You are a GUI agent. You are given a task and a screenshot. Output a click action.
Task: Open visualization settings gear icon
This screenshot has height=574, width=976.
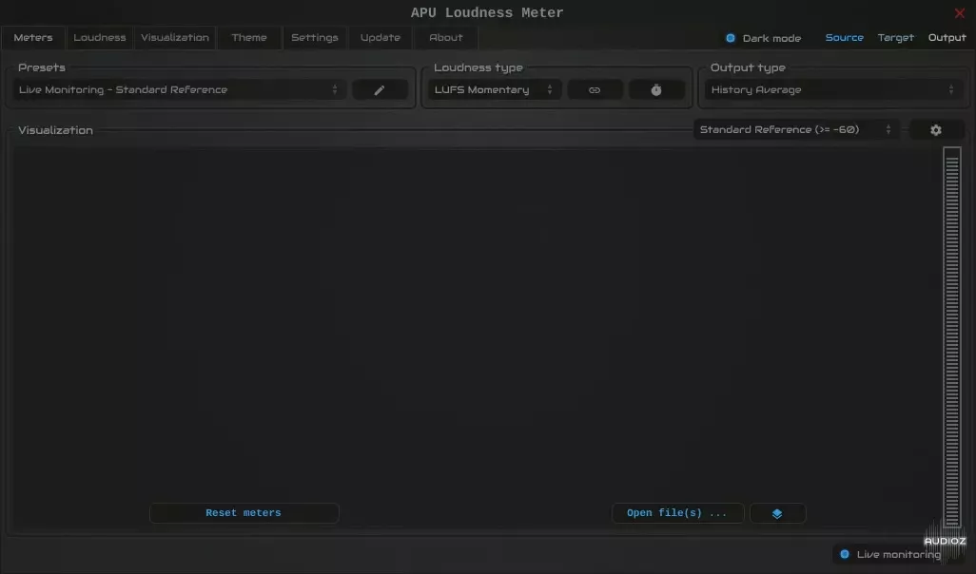tap(935, 130)
